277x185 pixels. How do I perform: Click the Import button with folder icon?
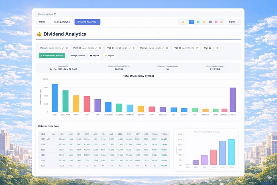pos(110,55)
